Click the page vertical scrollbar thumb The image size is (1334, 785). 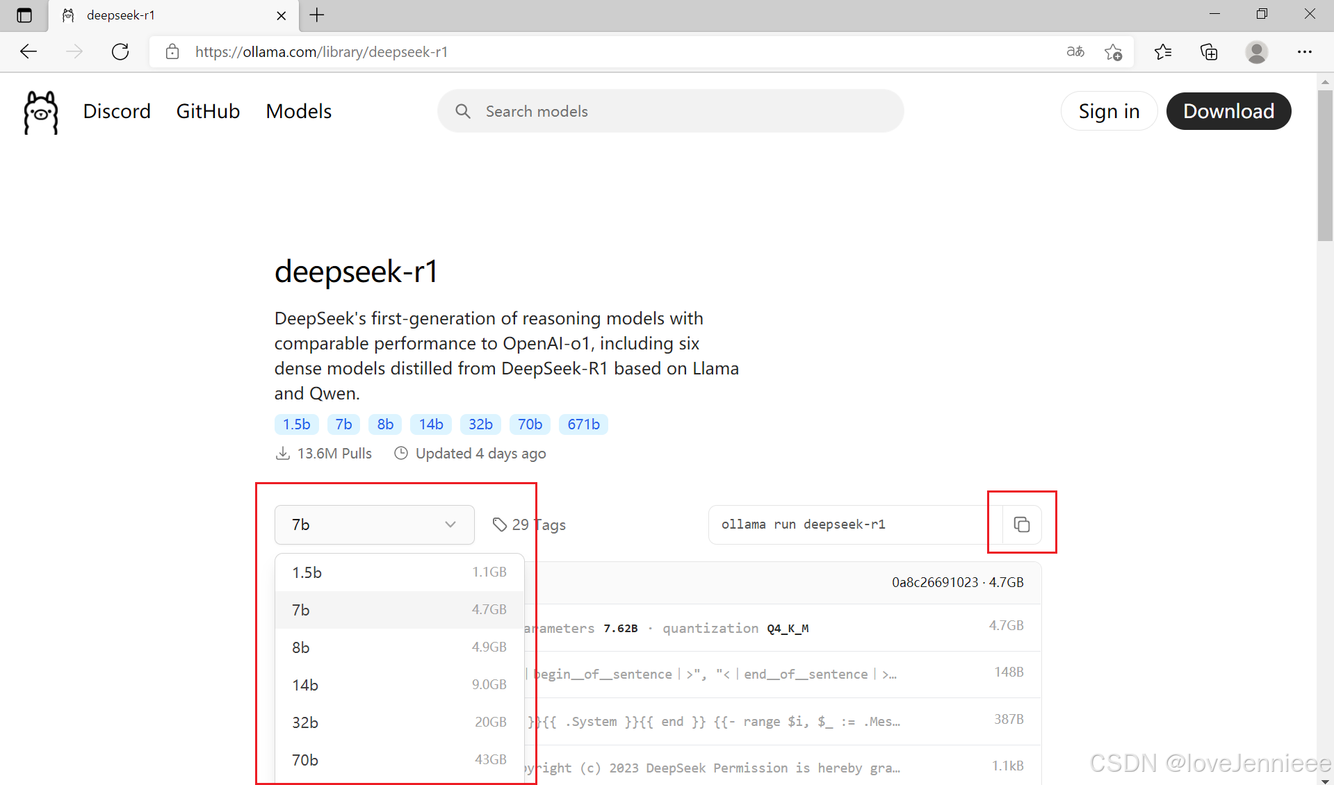(1325, 165)
